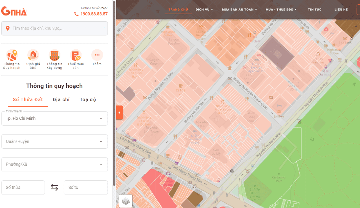This screenshot has height=208, width=360.
Task: Switch to the Số Thửa Đất tab
Action: click(x=28, y=100)
